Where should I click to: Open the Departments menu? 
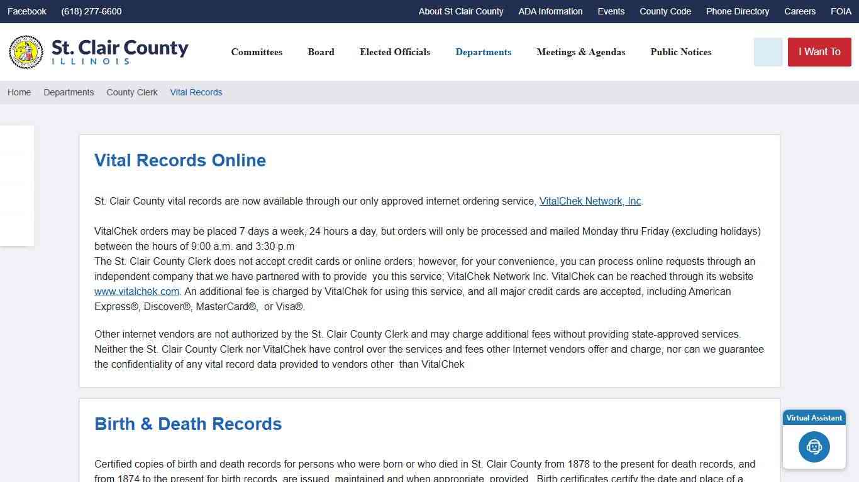(x=483, y=52)
